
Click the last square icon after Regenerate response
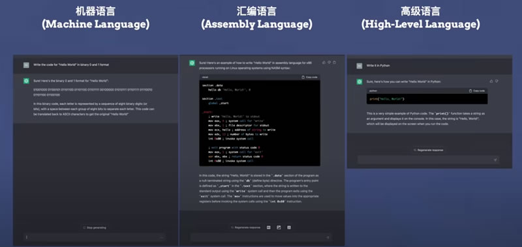(289, 227)
